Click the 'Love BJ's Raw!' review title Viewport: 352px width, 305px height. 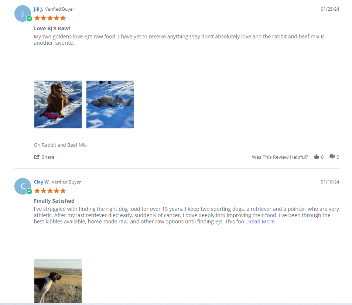click(52, 28)
